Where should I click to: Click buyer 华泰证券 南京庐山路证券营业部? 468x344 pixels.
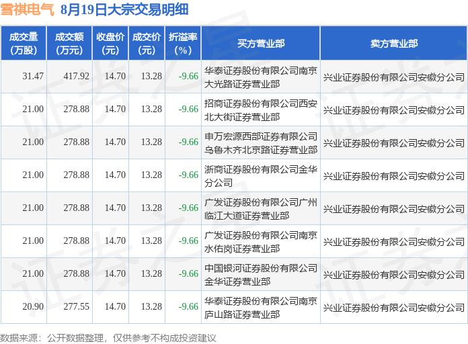click(x=261, y=307)
